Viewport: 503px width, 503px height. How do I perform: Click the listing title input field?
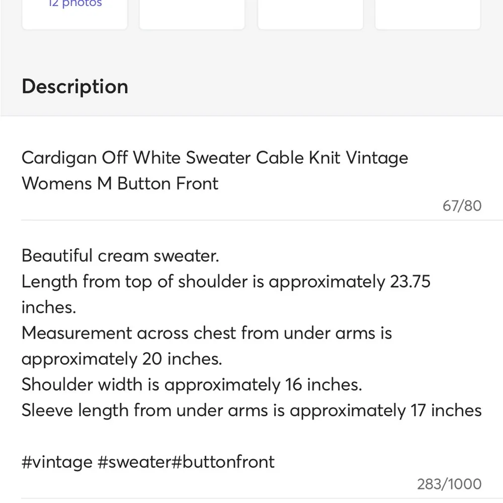[215, 171]
